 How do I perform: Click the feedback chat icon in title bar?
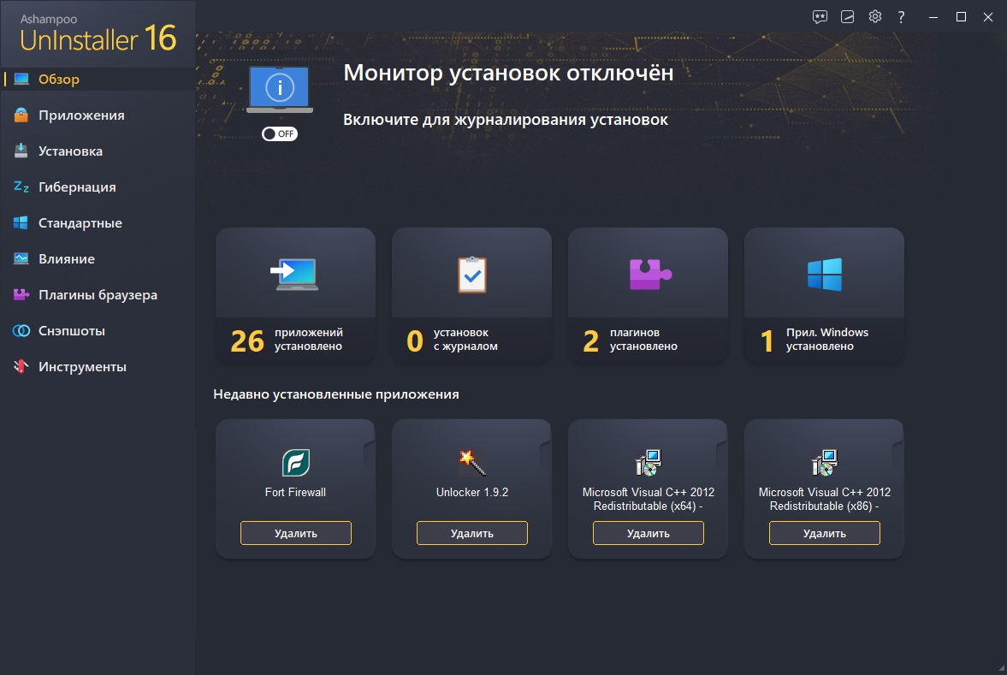(820, 17)
